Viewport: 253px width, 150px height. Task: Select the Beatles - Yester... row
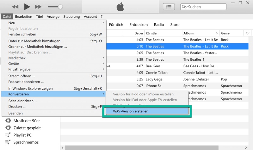[177, 53]
